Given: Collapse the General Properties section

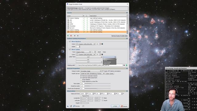Looking at the screenshot, I should tap(127, 68).
